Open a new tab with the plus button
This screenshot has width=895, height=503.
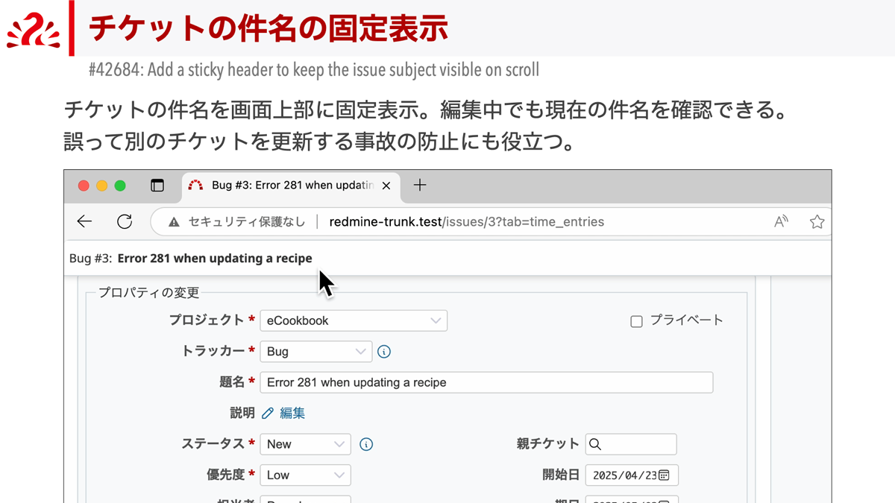point(420,186)
